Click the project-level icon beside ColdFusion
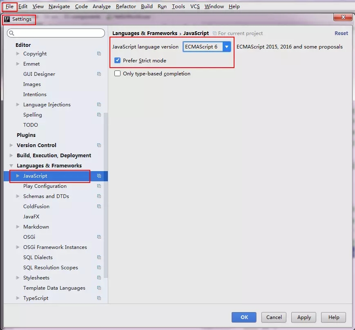The image size is (355, 330). [x=99, y=206]
